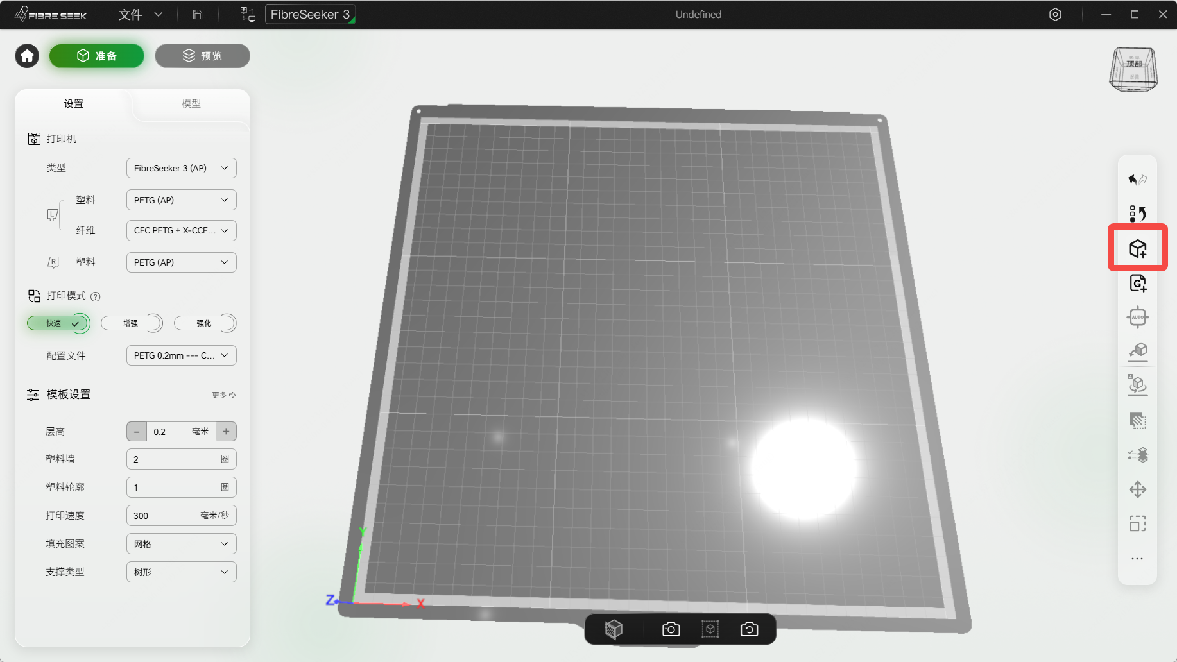Image resolution: width=1177 pixels, height=662 pixels.
Task: Open the right nozzle 塑料 PETG dropdown
Action: click(181, 262)
